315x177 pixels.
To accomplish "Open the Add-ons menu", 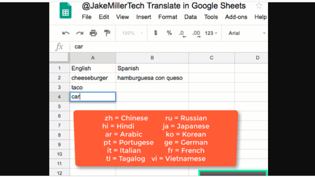I will tap(236, 17).
